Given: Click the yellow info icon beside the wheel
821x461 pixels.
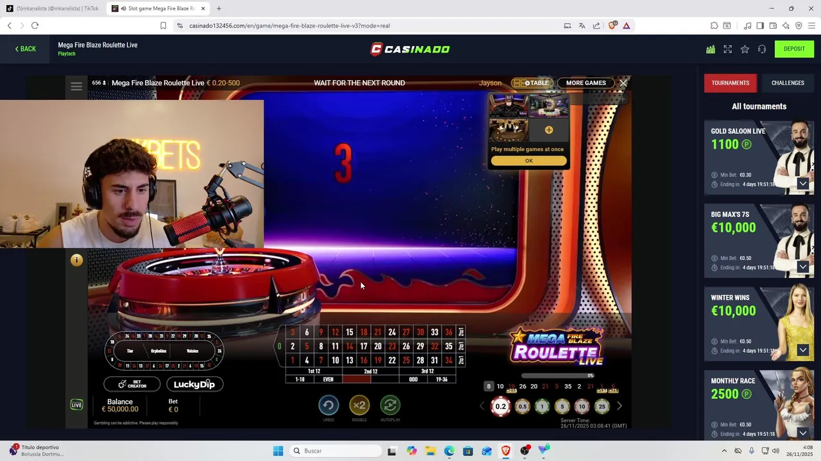Looking at the screenshot, I should (76, 260).
